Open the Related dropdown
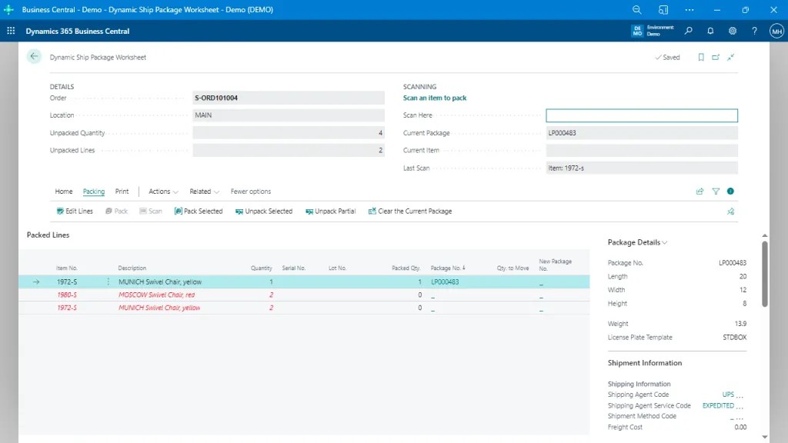The image size is (788, 443). (x=202, y=191)
